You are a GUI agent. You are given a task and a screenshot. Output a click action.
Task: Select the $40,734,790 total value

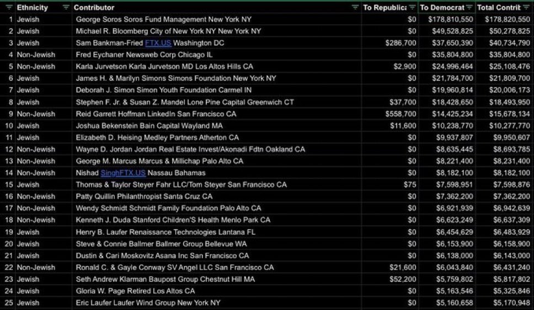(x=510, y=43)
